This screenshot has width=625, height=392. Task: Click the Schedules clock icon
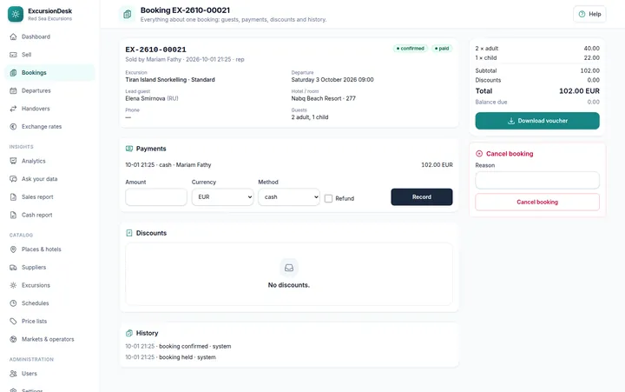tap(13, 303)
